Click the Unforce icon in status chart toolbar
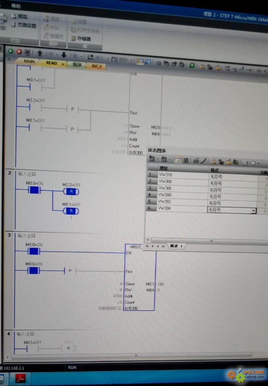 [x=221, y=162]
